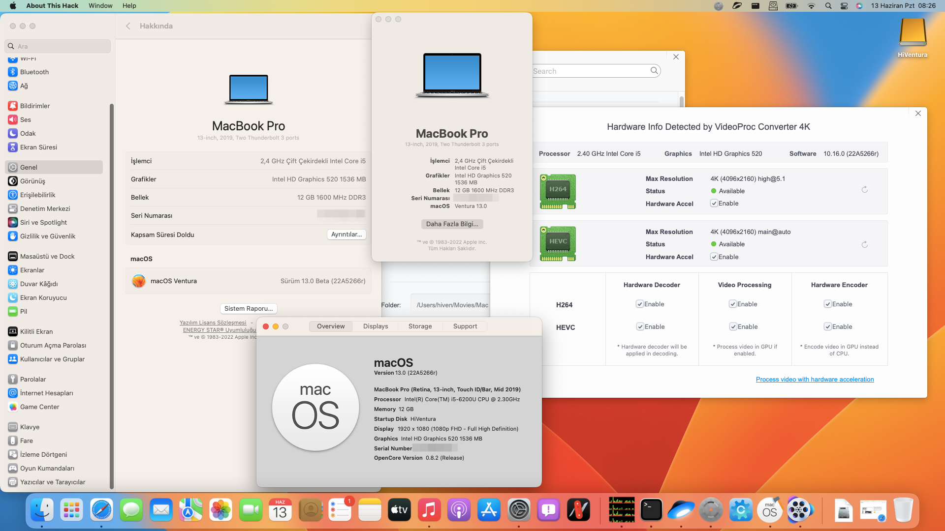
Task: Click the H264 chip icon
Action: (558, 191)
